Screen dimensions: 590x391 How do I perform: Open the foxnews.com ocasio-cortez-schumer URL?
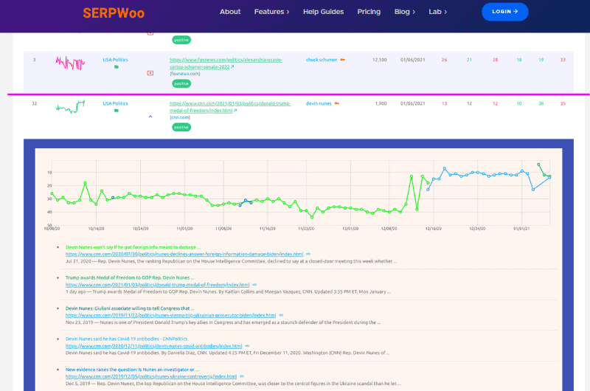(226, 63)
